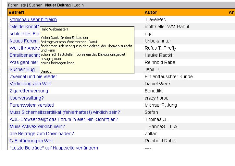Click author name "Jens D."
Image resolution: width=235 pixels, height=166 pixels.
(152, 69)
